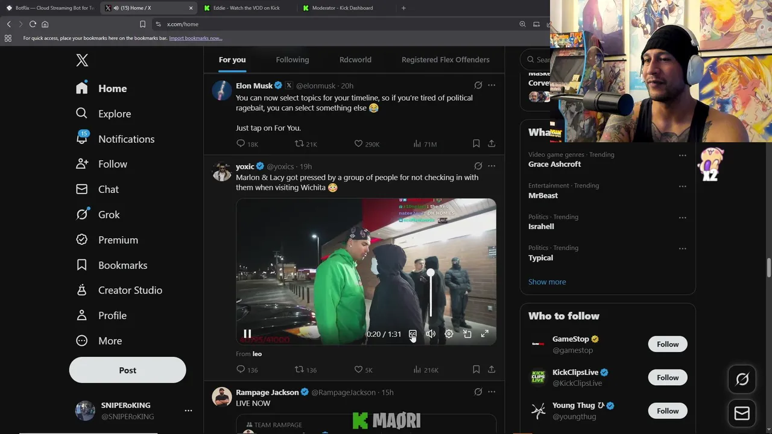
Task: Toggle video captions button
Action: (413, 334)
